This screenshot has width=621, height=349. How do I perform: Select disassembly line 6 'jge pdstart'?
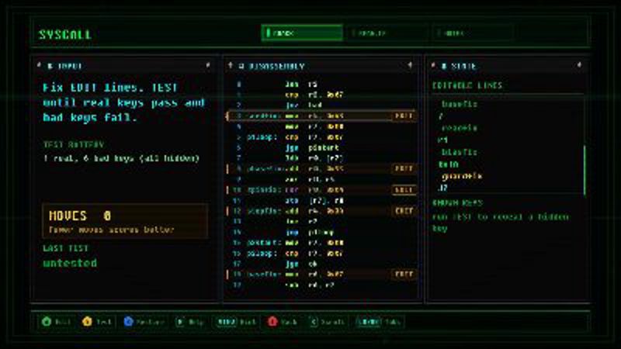click(321, 147)
